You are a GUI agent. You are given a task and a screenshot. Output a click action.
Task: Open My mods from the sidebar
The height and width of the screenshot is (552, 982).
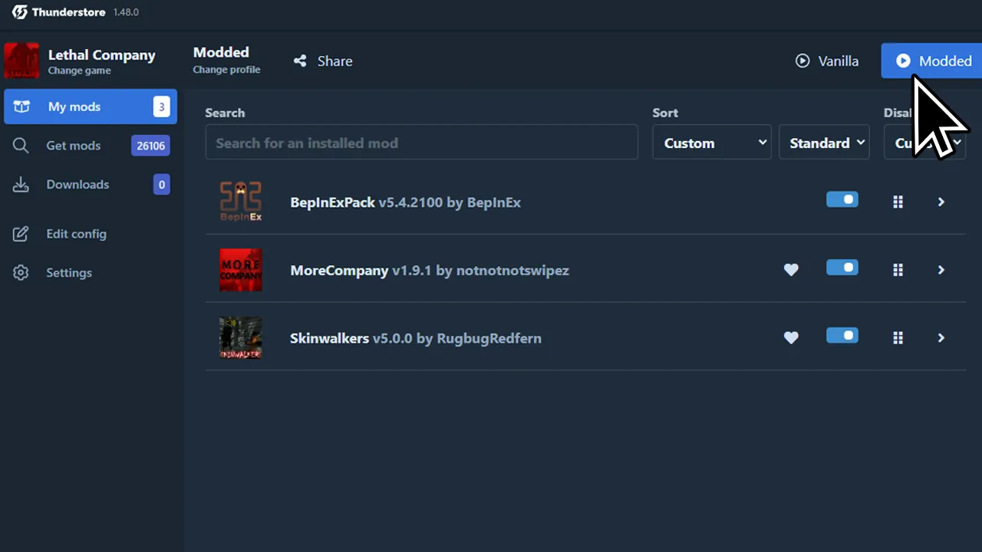(x=74, y=107)
